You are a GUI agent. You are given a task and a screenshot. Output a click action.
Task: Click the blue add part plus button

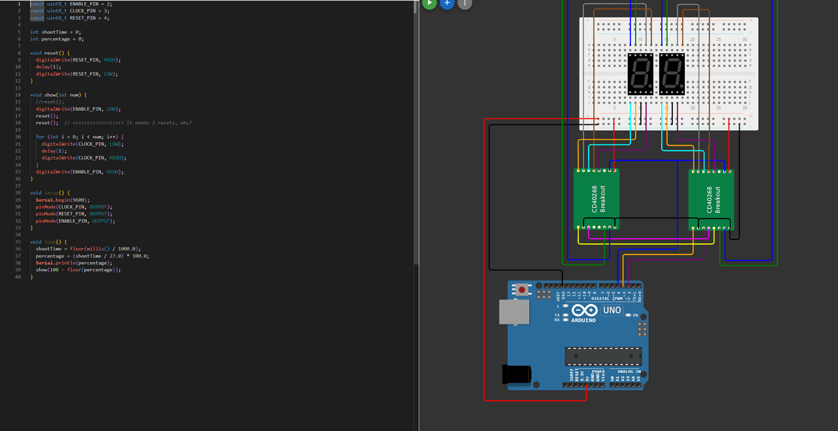pos(447,3)
